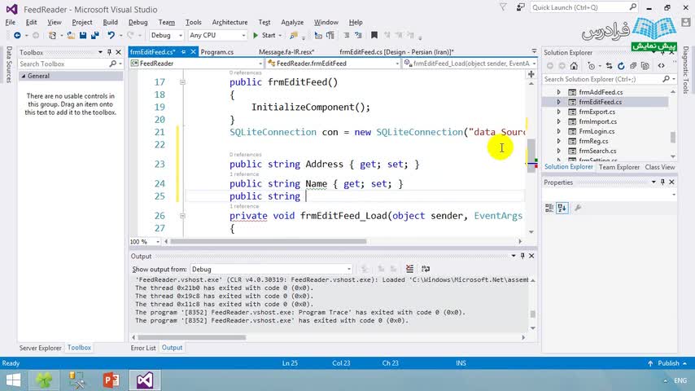Pin the Toolbox panel with auto-hide icon

point(109,52)
